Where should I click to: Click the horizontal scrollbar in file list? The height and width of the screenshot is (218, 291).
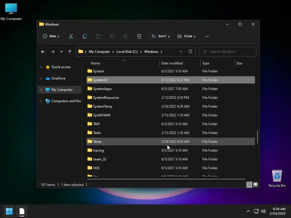click(x=166, y=179)
